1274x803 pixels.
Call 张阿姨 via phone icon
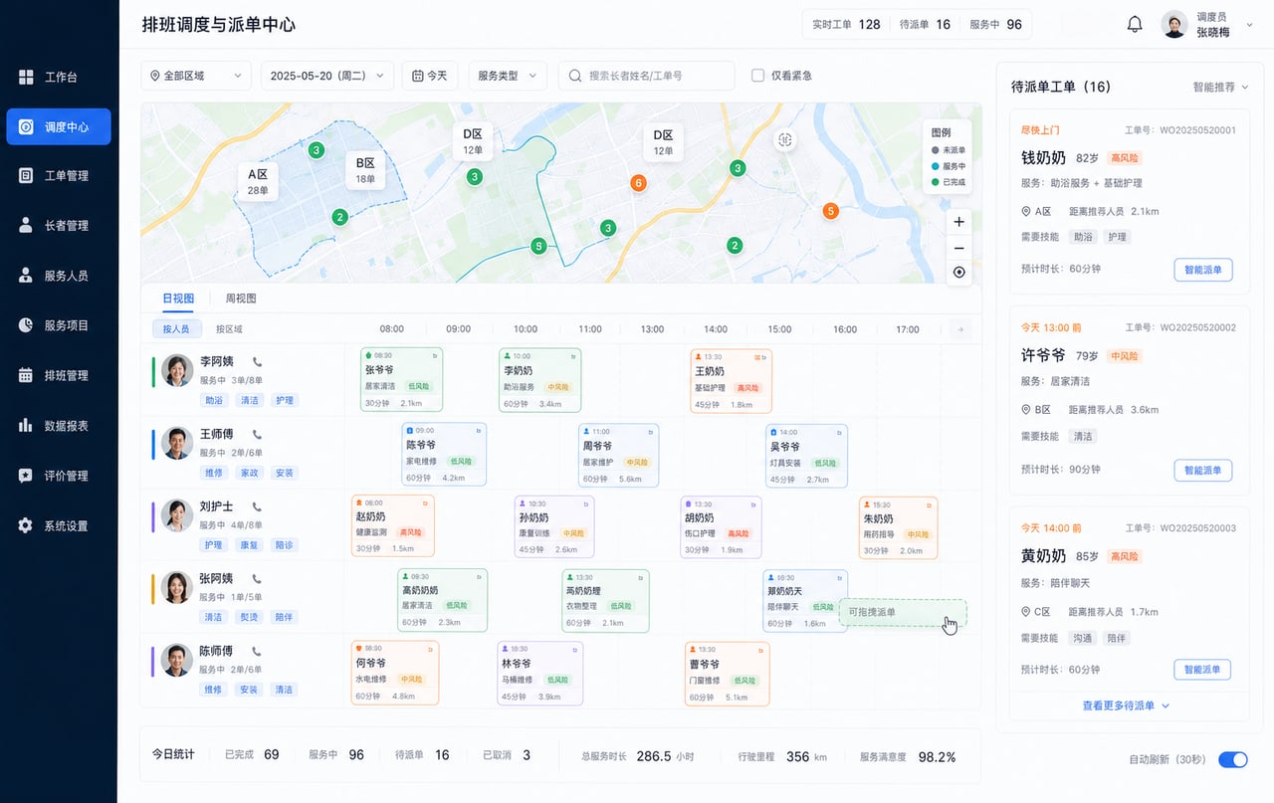[258, 579]
